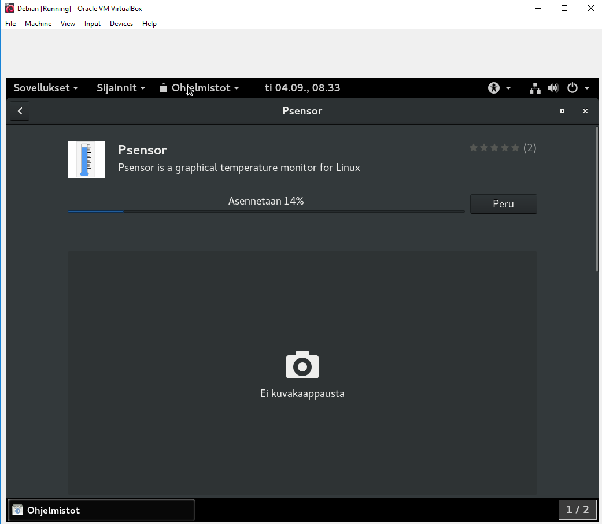Click the installation progress bar
Screen dimensions: 602x524
click(266, 211)
